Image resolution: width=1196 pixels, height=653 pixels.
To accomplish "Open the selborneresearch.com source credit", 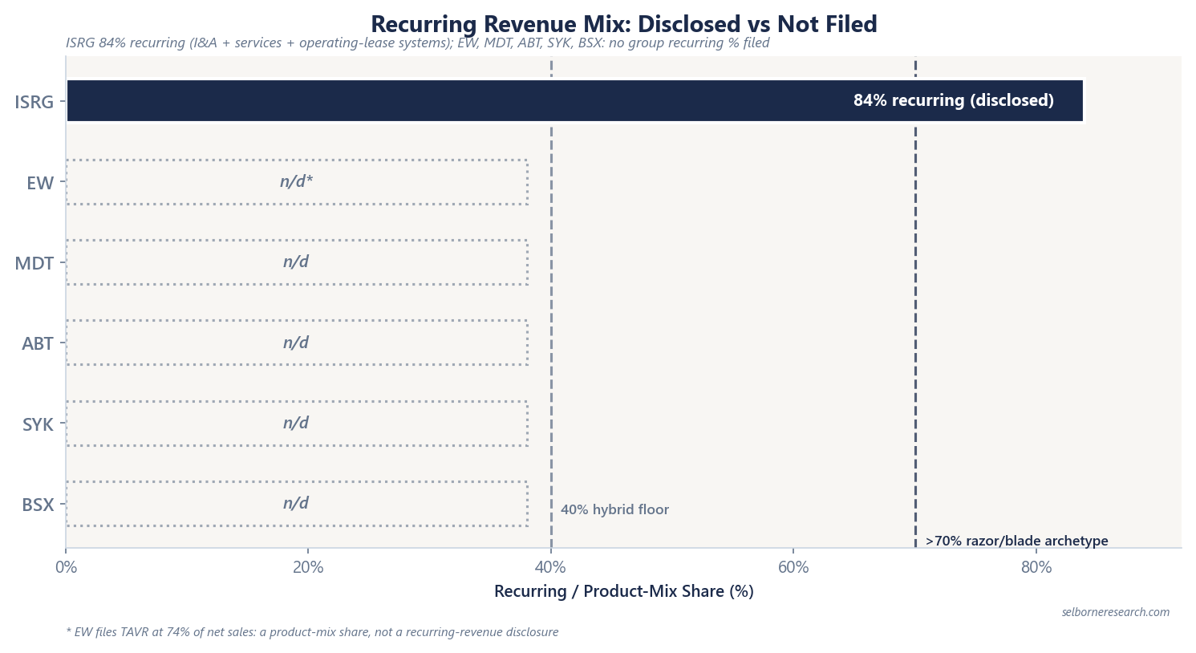I will [1115, 612].
